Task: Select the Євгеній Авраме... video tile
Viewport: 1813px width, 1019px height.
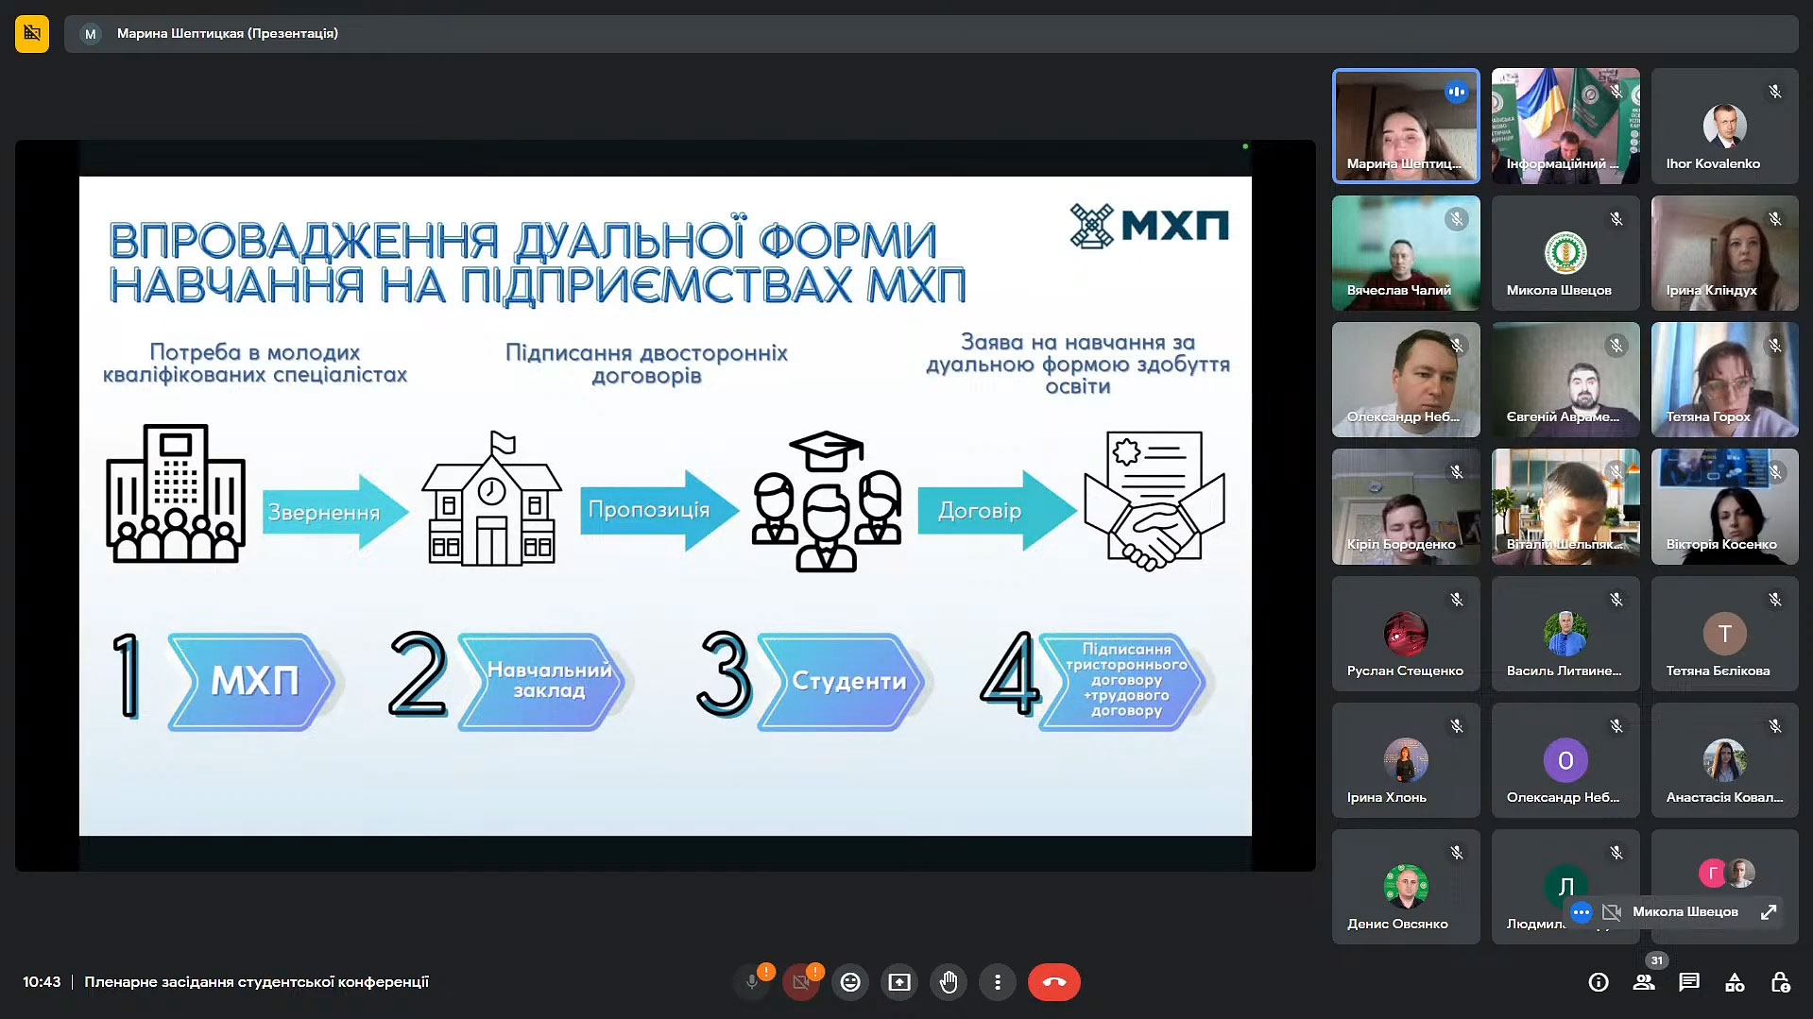Action: 1565,380
